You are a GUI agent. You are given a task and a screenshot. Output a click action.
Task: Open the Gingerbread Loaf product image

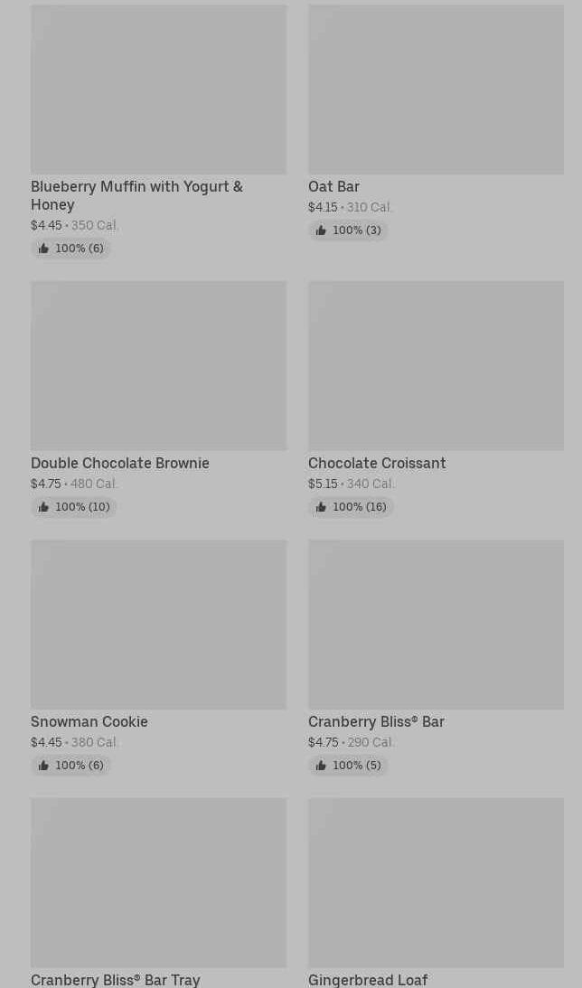436,883
